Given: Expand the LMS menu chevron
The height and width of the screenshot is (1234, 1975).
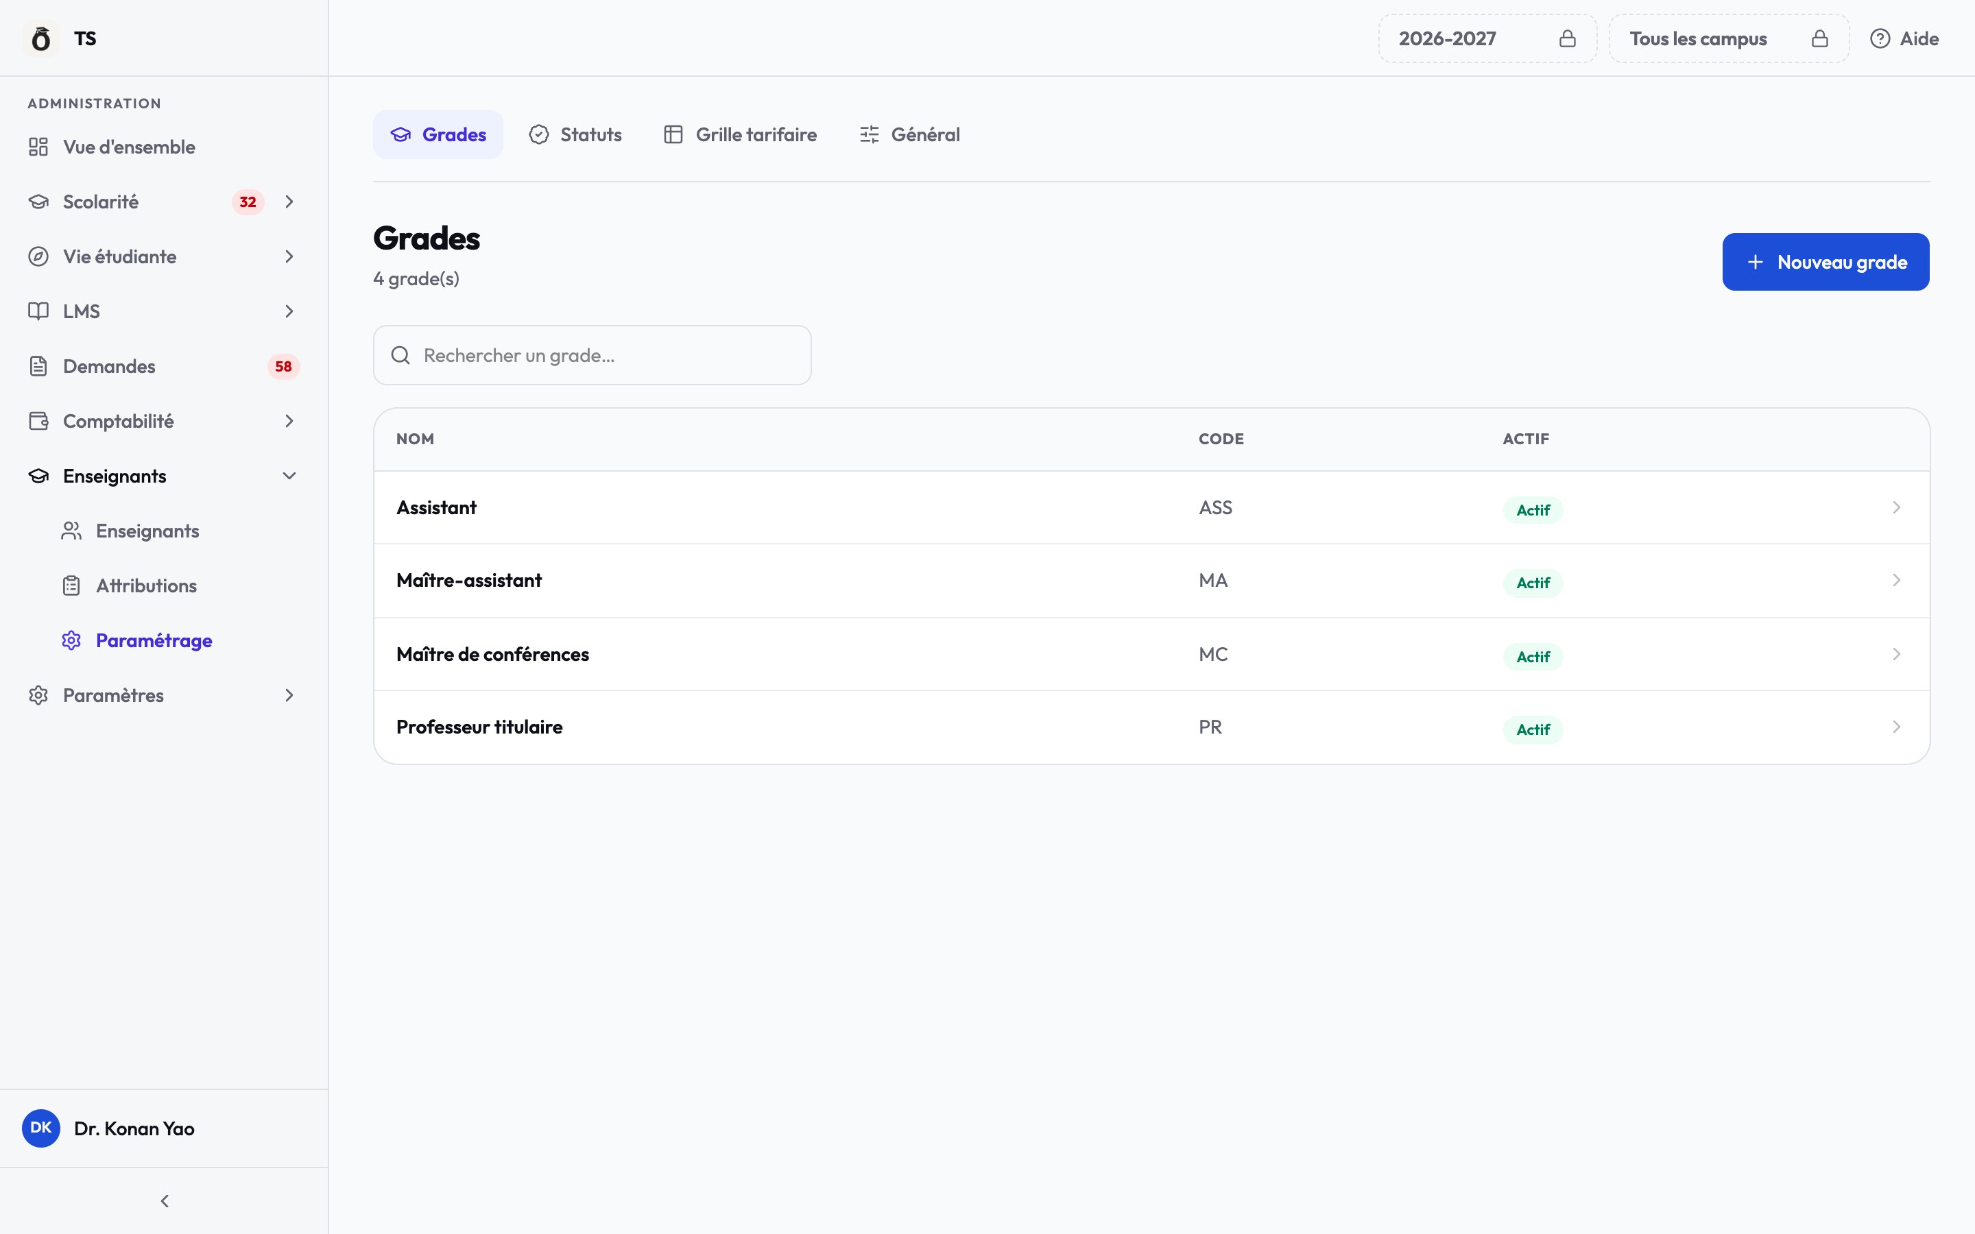Looking at the screenshot, I should pyautogui.click(x=289, y=311).
